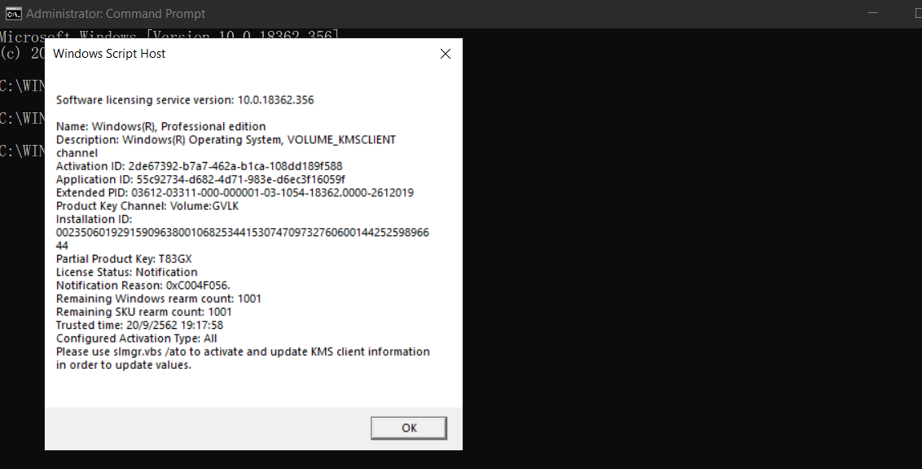The height and width of the screenshot is (469, 922).
Task: Minimize the Command Prompt window
Action: (873, 13)
